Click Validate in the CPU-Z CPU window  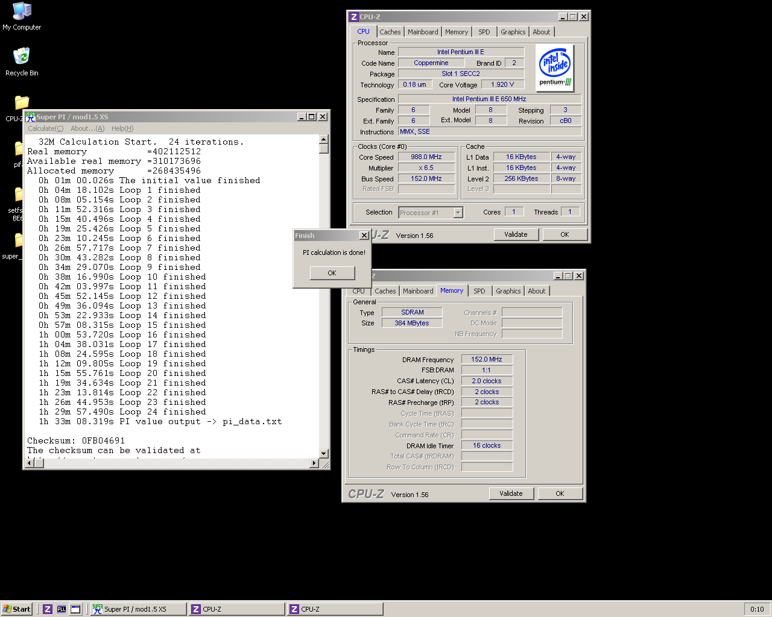[x=516, y=234]
